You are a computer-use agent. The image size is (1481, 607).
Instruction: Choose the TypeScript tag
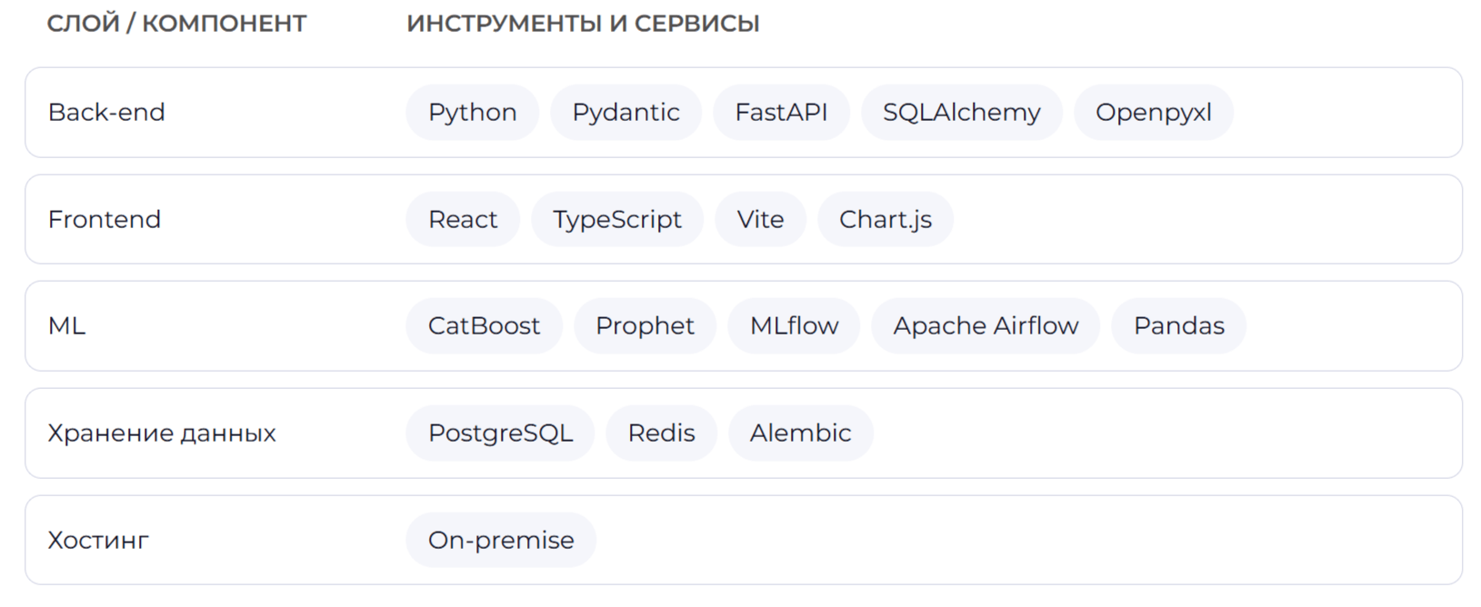(617, 220)
